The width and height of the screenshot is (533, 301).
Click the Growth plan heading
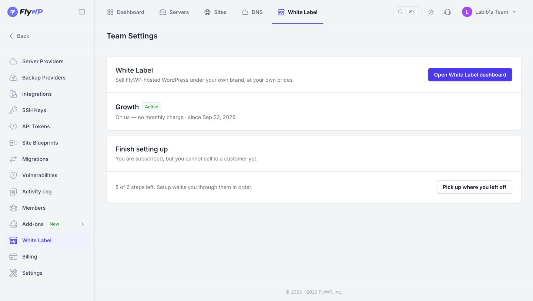(x=127, y=107)
